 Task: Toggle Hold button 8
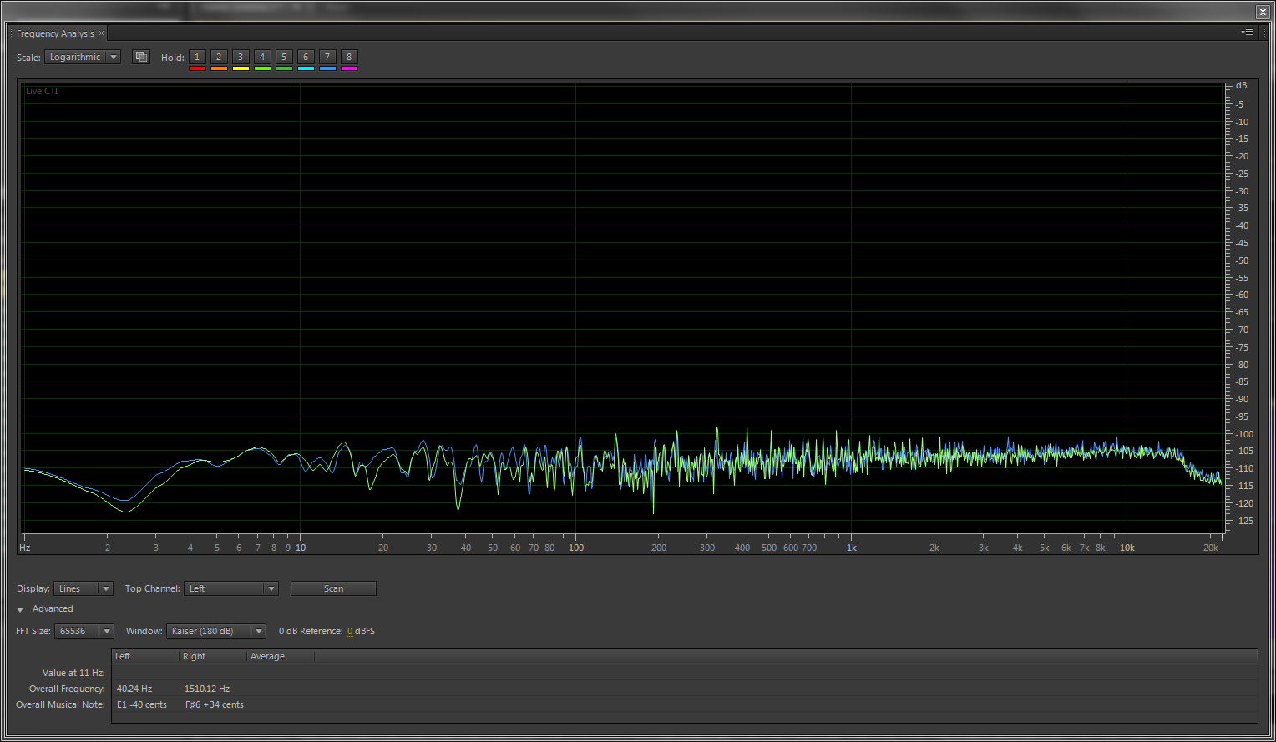[349, 57]
